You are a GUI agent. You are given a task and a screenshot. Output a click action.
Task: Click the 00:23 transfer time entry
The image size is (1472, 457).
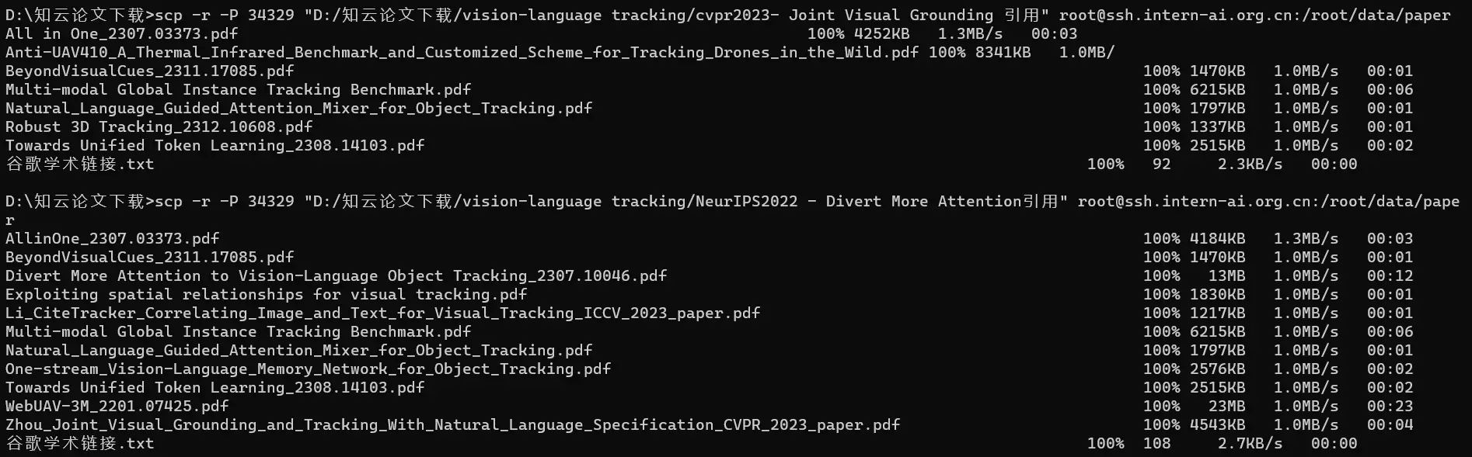coord(1390,407)
